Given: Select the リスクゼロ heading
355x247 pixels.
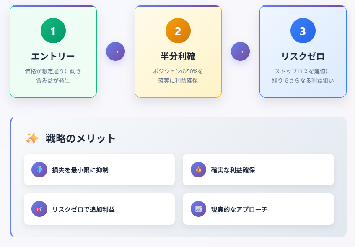Looking at the screenshot, I should [303, 56].
